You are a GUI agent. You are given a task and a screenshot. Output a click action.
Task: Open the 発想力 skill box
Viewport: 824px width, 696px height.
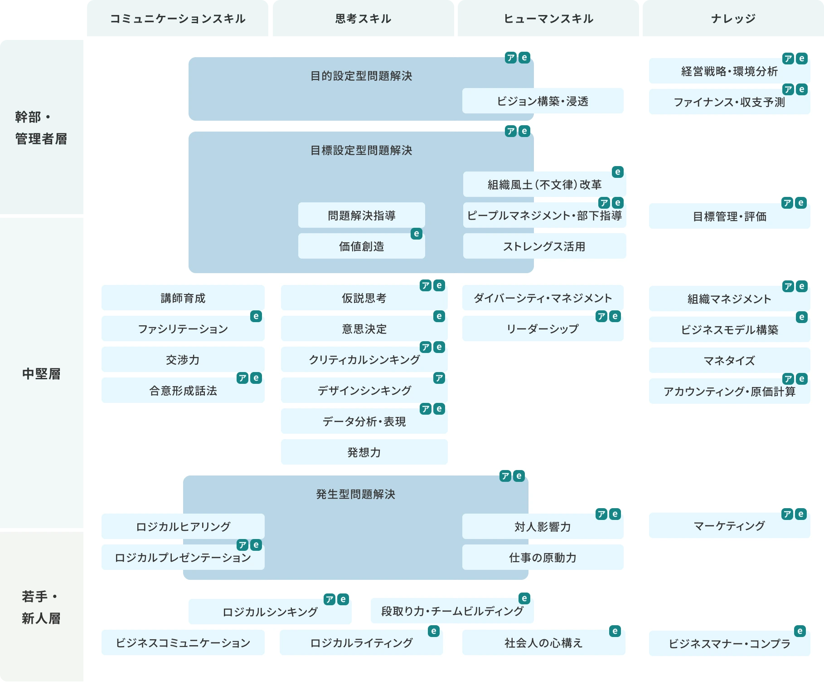364,452
